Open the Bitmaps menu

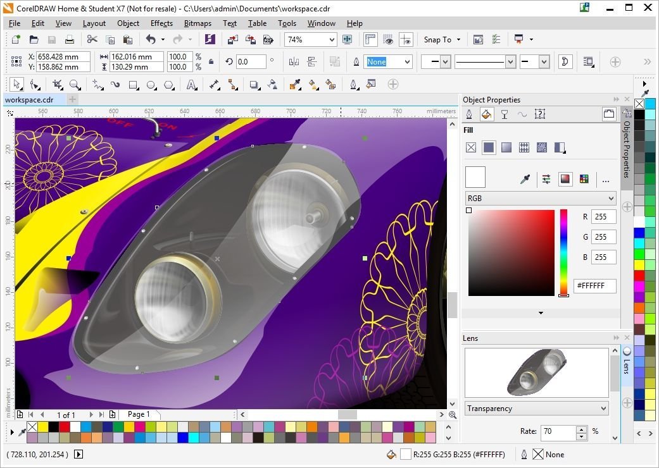pyautogui.click(x=198, y=23)
